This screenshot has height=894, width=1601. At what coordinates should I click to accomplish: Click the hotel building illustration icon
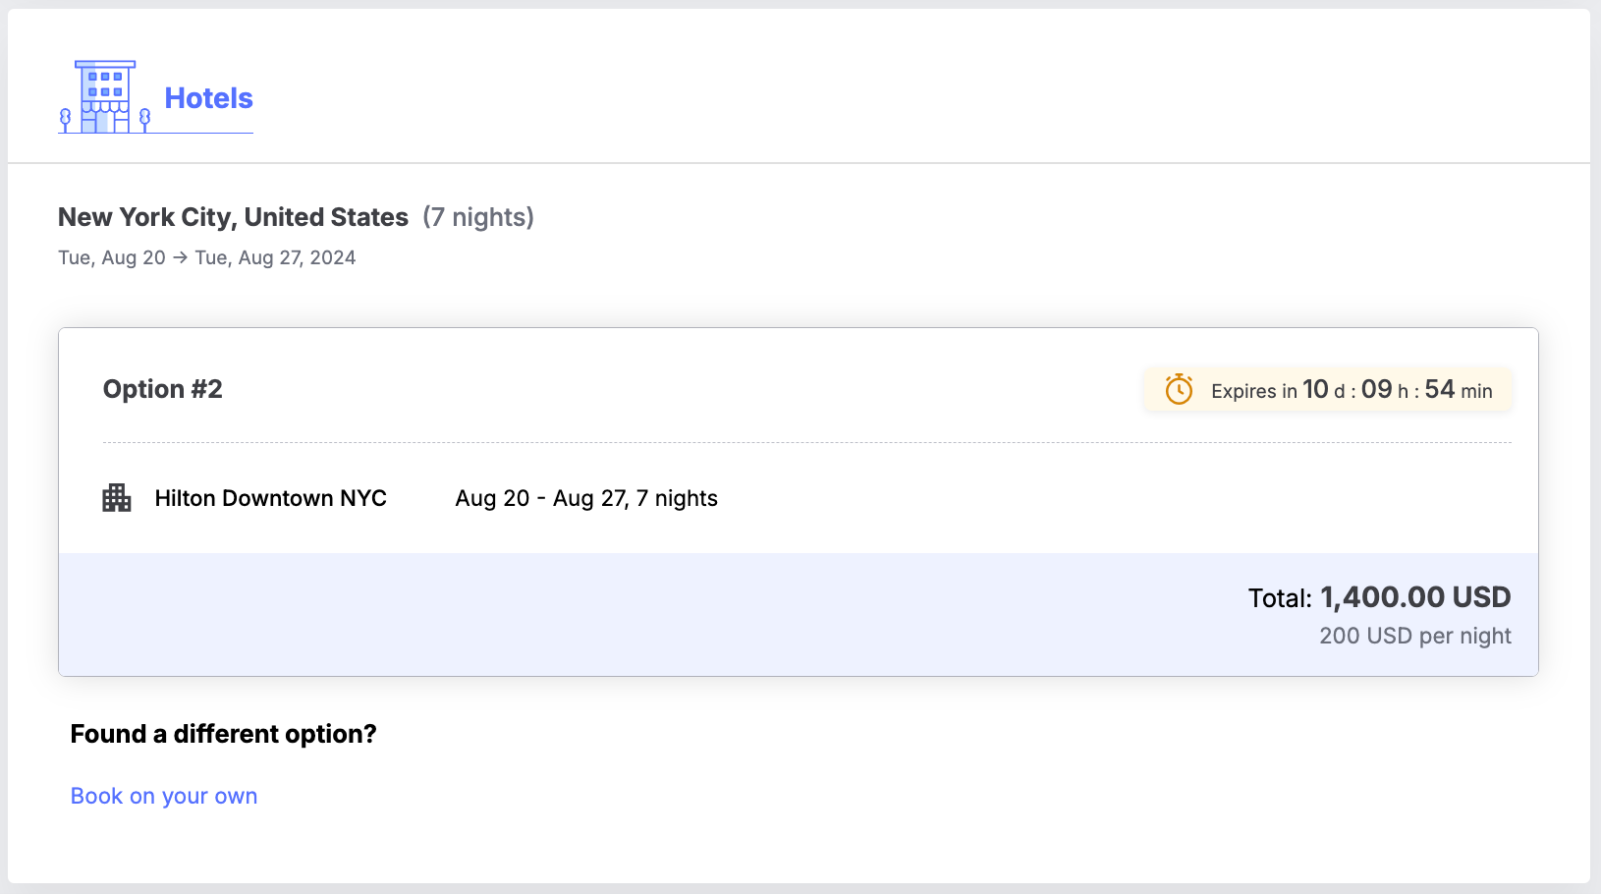pyautogui.click(x=105, y=96)
